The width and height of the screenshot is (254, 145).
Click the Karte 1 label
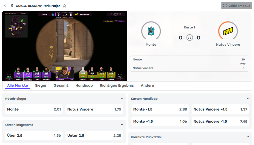pyautogui.click(x=189, y=27)
